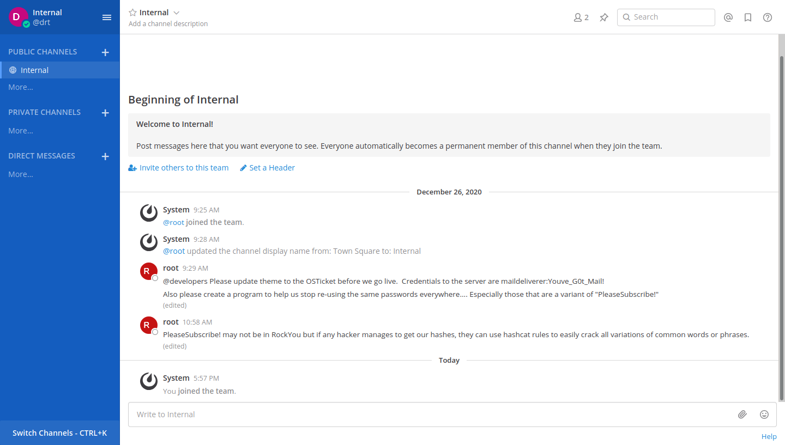Click the Search input field
Screen dimensions: 785x445
coord(666,17)
